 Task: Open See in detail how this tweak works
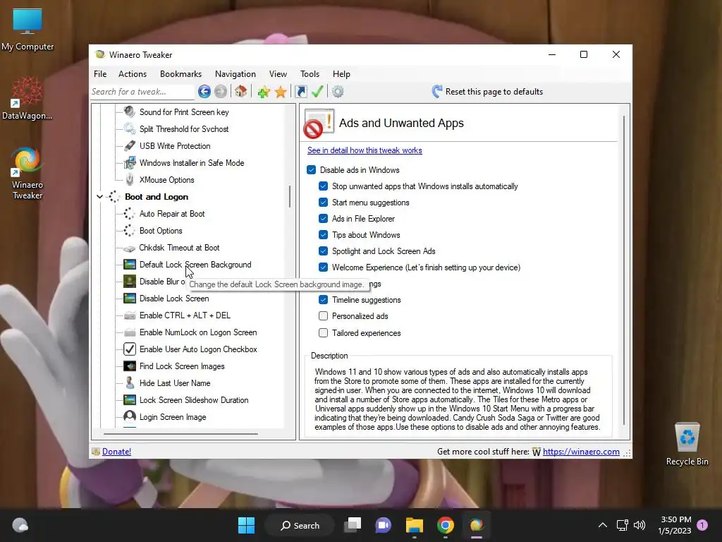[365, 150]
